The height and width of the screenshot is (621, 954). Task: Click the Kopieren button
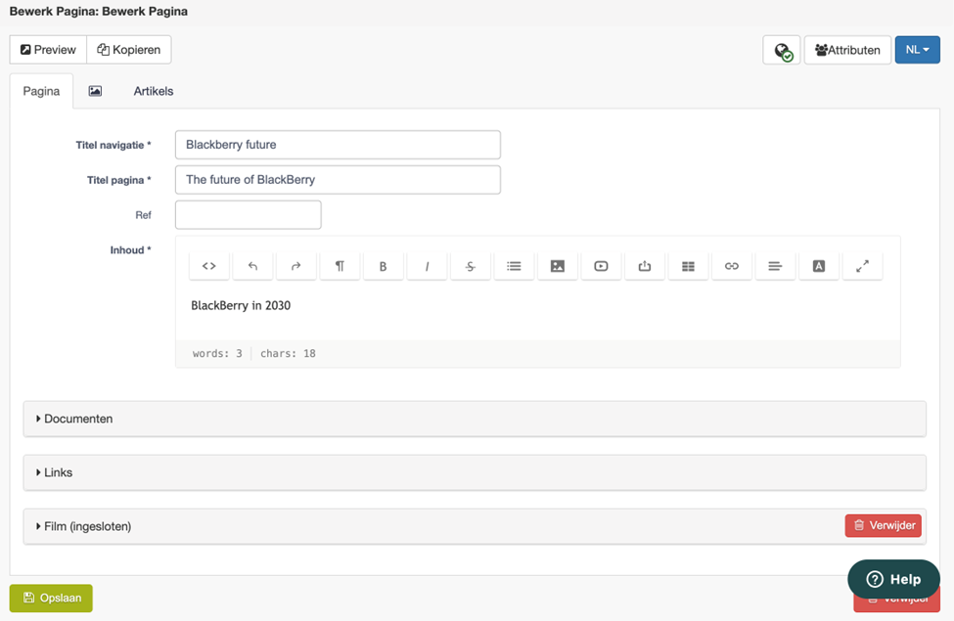coord(129,50)
